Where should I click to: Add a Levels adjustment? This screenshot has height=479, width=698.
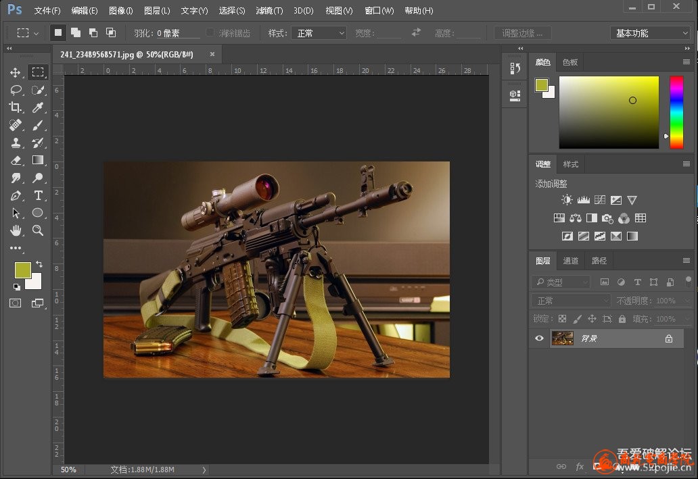point(583,200)
